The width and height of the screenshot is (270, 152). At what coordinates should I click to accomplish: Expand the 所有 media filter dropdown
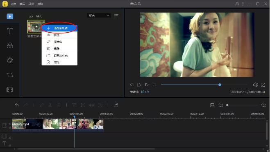pos(99,16)
